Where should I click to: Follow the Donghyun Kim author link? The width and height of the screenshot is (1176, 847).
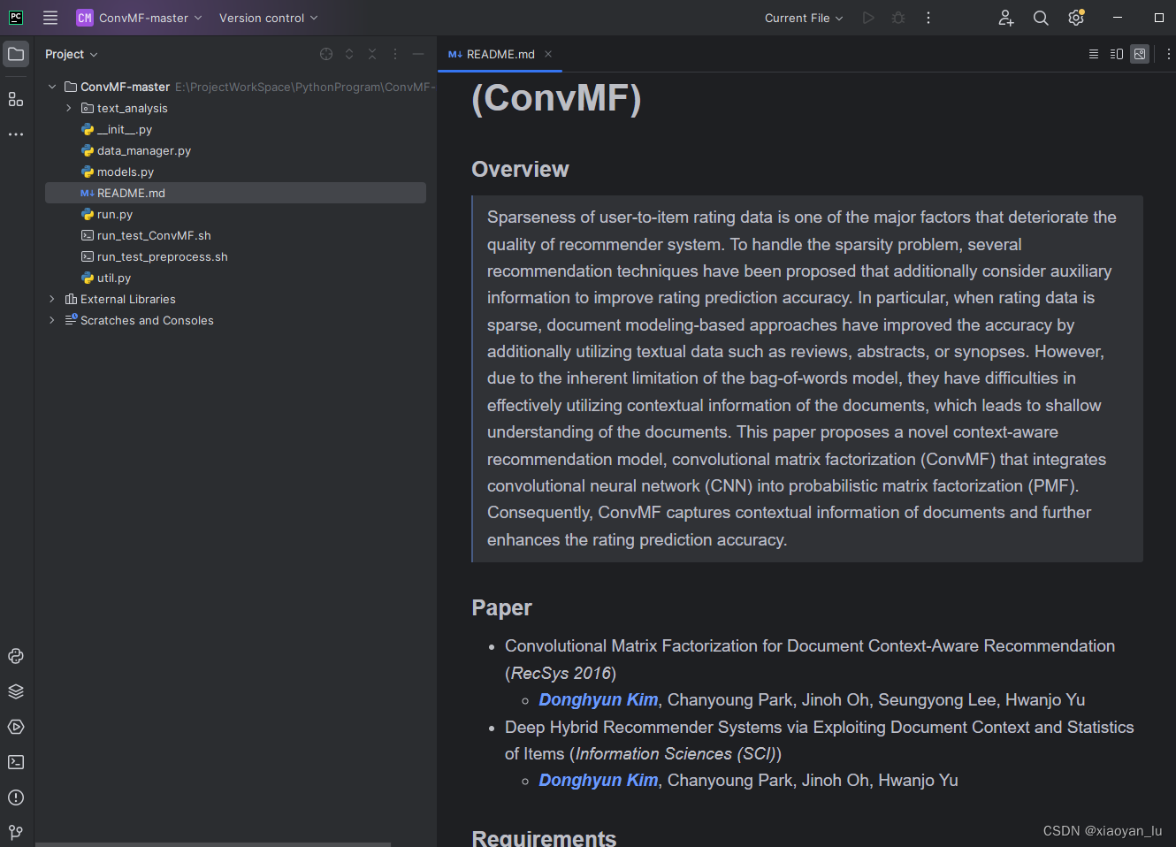tap(598, 699)
